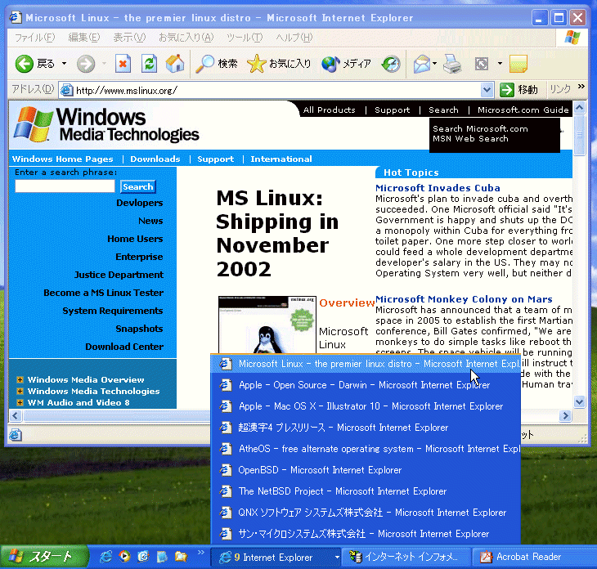Open dropdown arrow next to the gray square icon
This screenshot has width=597, height=569.
(500, 64)
